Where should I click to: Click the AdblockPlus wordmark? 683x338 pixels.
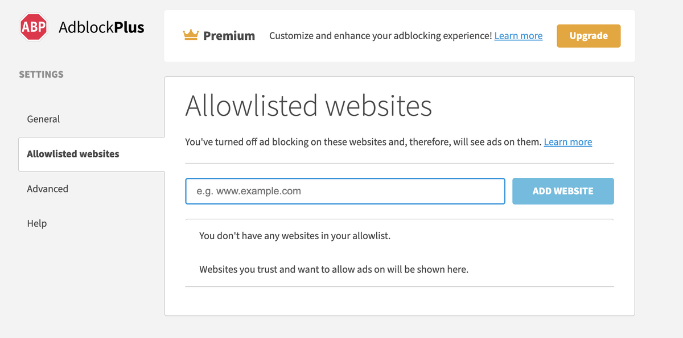[x=101, y=27]
